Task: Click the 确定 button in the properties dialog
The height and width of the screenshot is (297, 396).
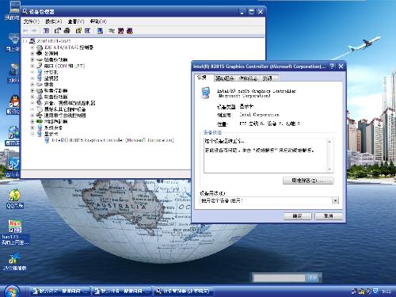Action: (x=298, y=216)
